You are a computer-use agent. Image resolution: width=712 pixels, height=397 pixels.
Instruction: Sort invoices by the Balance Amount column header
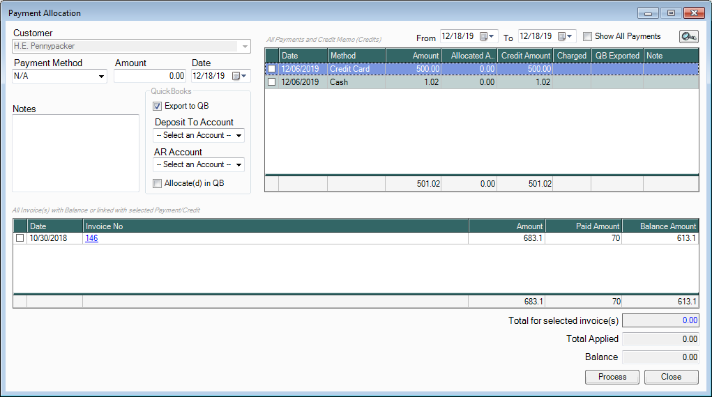[x=660, y=226]
